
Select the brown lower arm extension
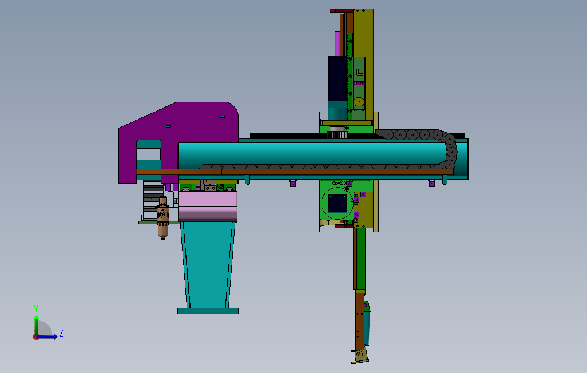[x=360, y=321]
